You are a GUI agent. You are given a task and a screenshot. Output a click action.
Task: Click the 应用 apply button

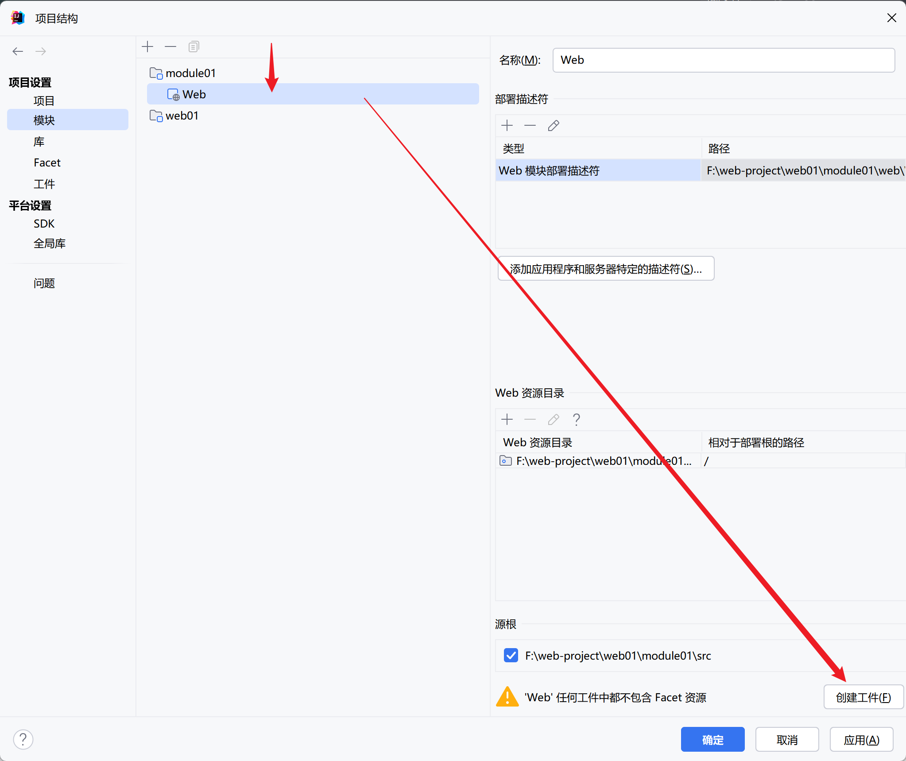click(x=861, y=740)
